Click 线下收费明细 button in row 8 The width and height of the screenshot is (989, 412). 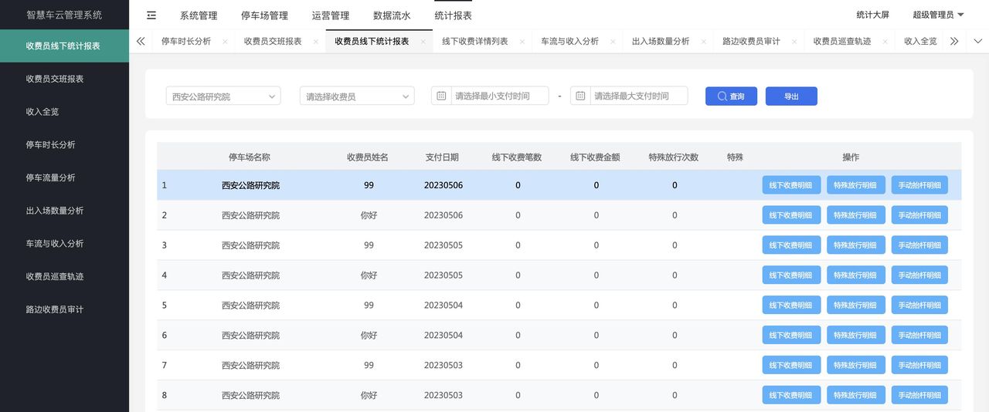(x=790, y=396)
